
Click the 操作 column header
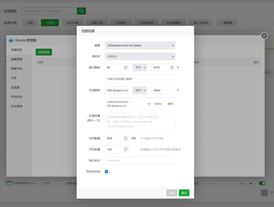coord(256,62)
